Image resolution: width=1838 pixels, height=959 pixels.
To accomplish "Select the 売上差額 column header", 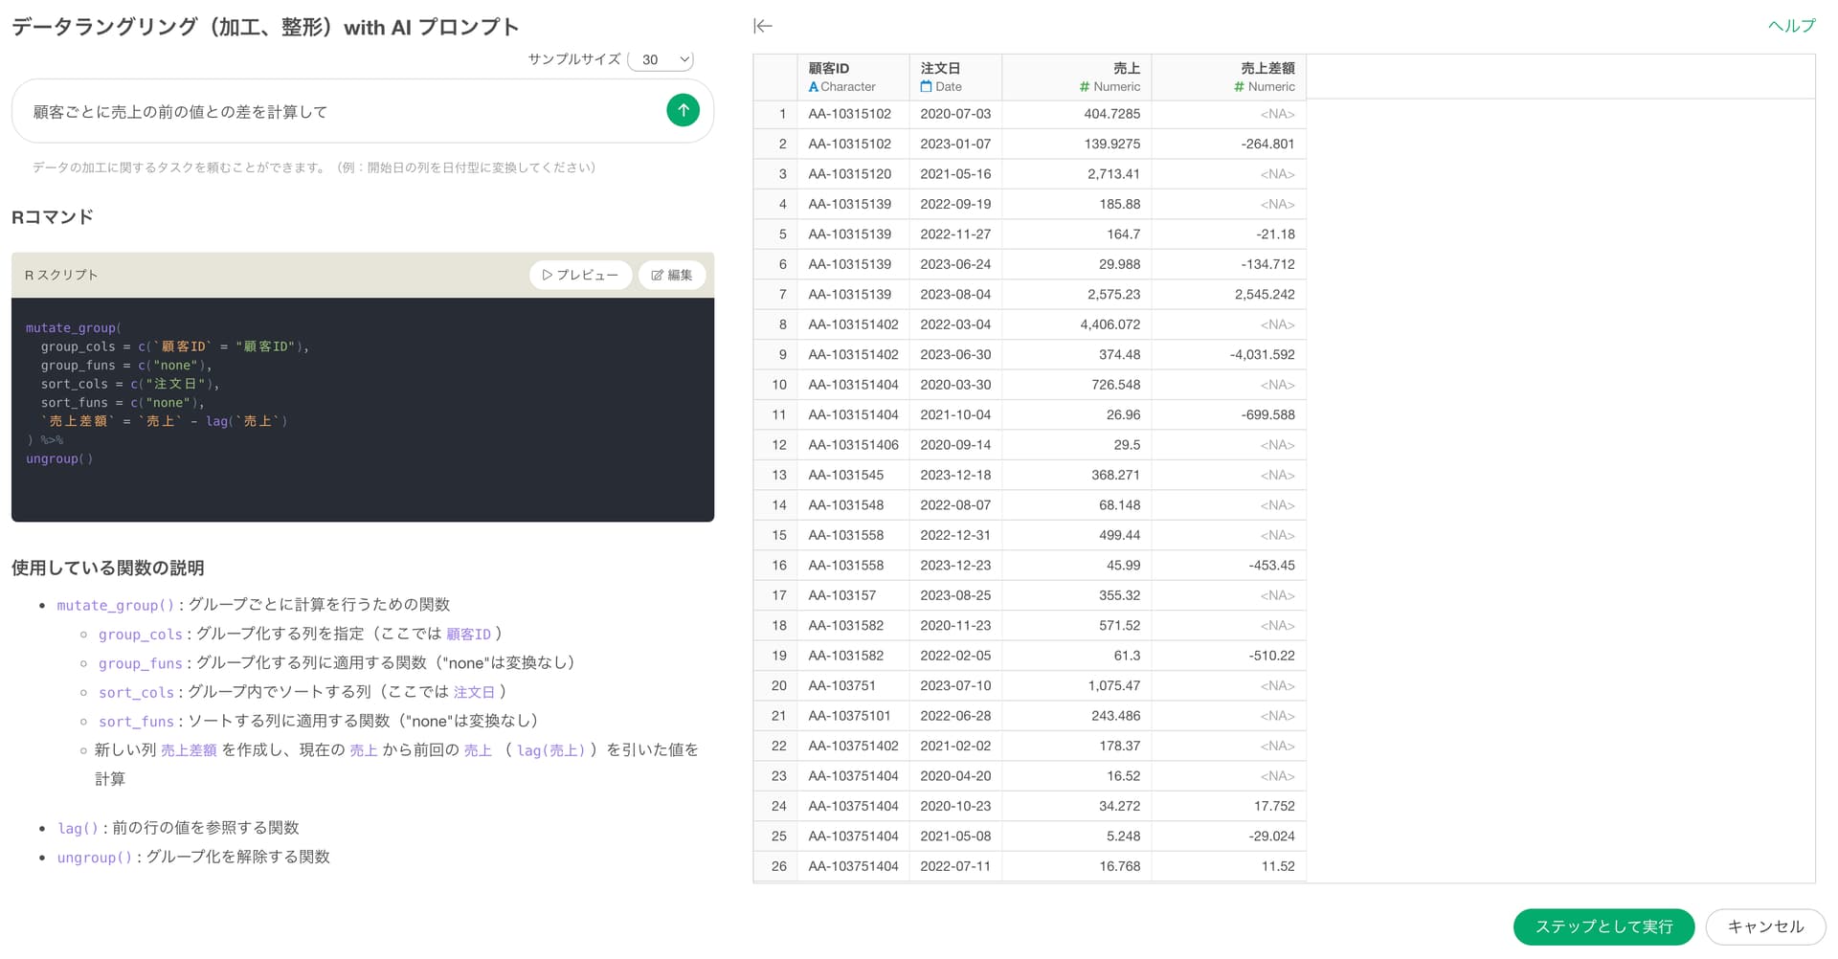I will click(1229, 77).
